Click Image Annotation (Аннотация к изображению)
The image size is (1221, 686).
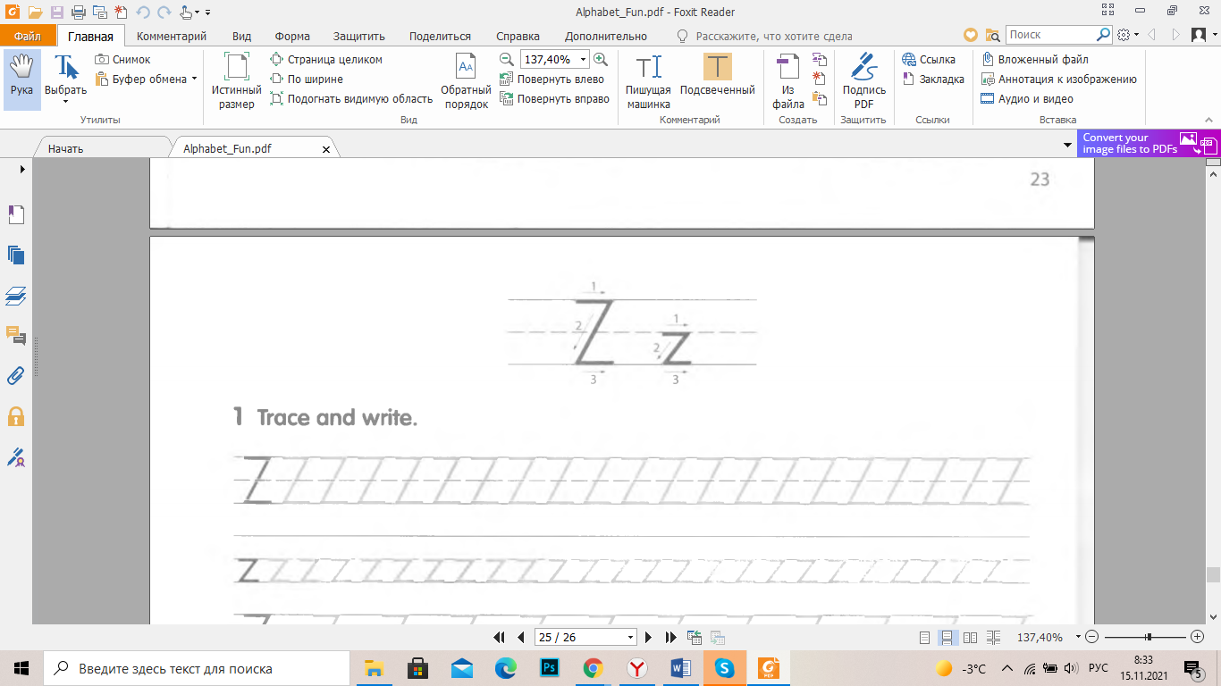(1058, 79)
